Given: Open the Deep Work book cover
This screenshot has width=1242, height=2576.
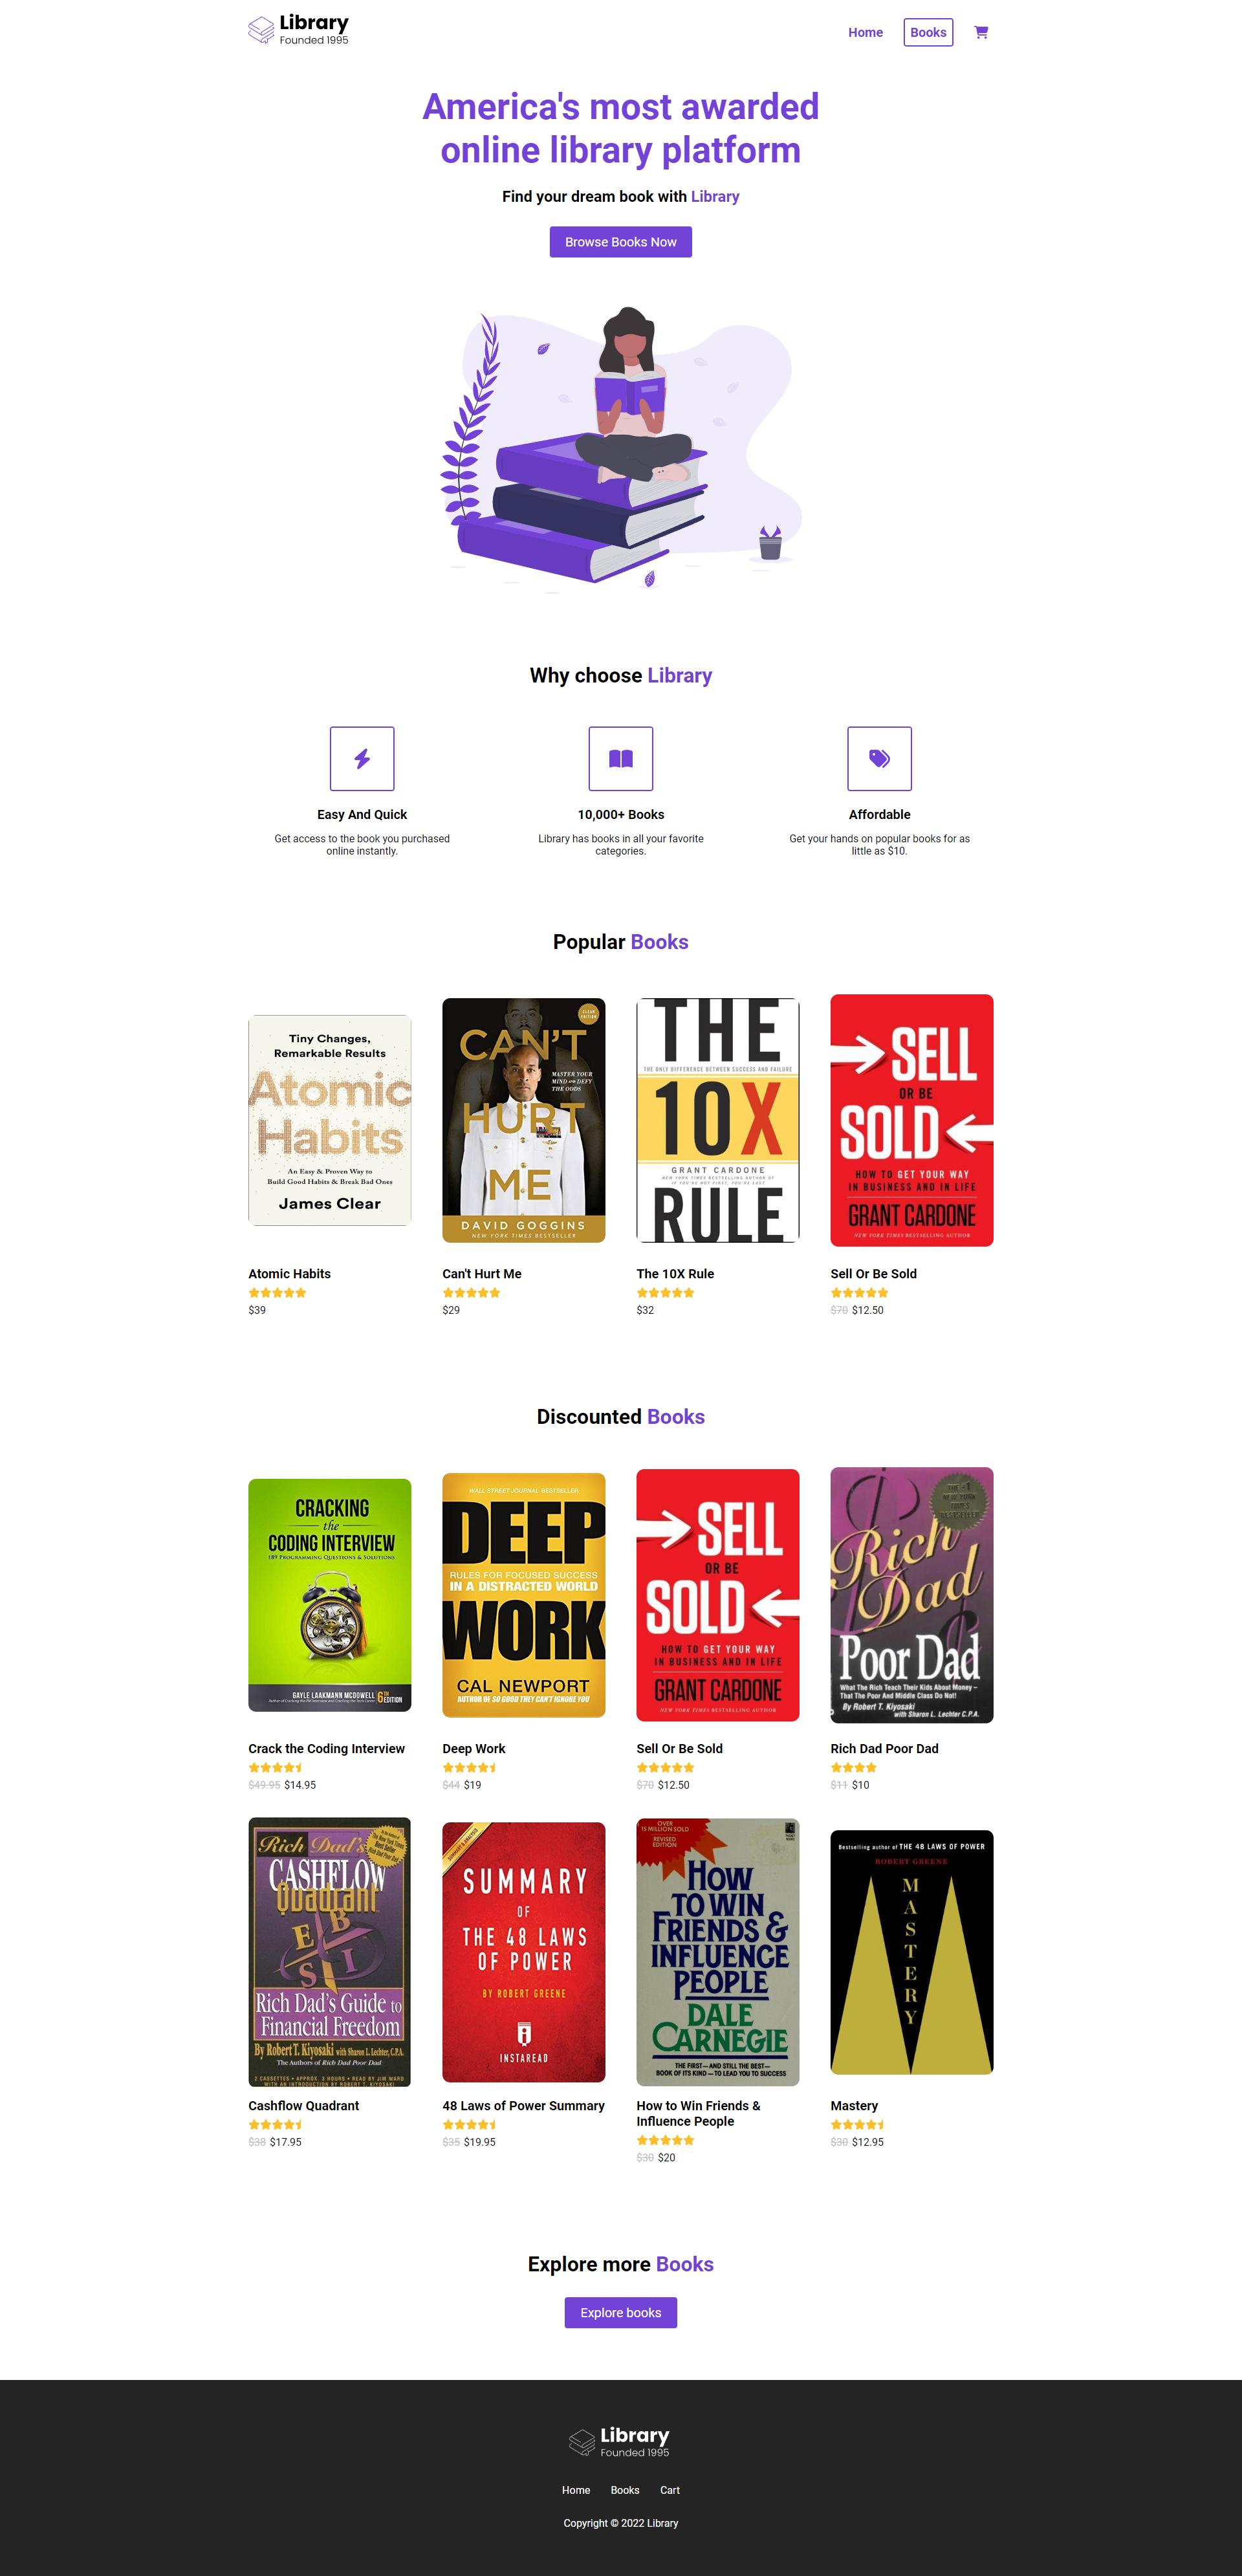Looking at the screenshot, I should pyautogui.click(x=524, y=1595).
